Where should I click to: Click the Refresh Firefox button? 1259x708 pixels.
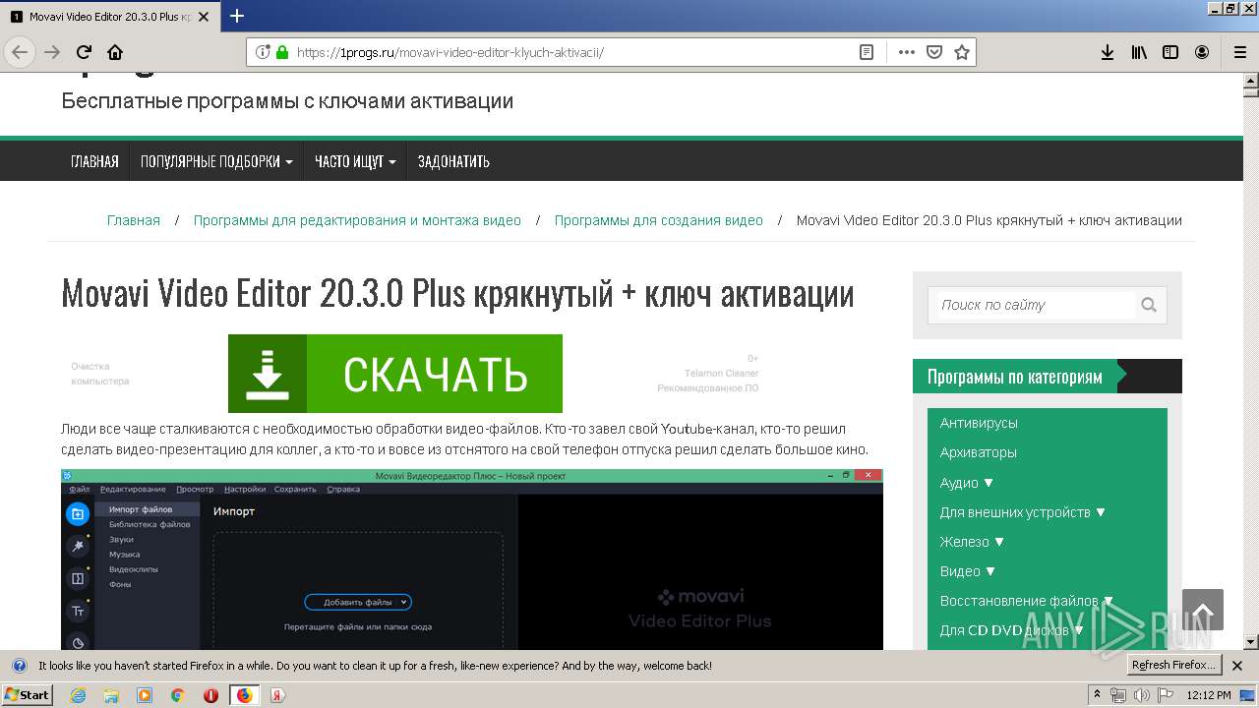click(1173, 666)
